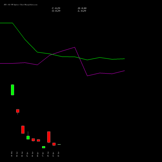Click the peak of the purple line
Screen dimensions: 162x162
[75, 47]
